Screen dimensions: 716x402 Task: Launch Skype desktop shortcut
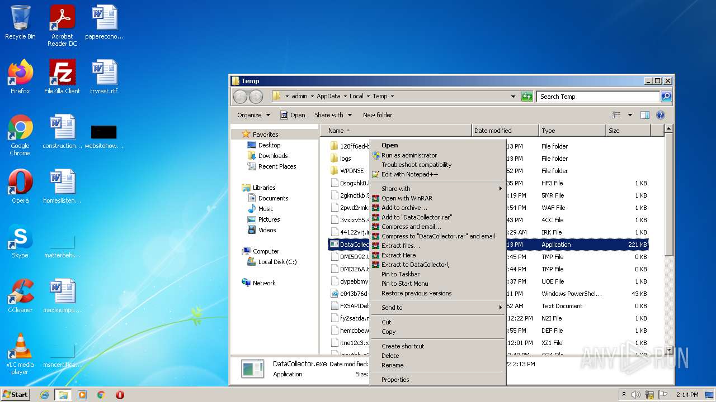20,241
